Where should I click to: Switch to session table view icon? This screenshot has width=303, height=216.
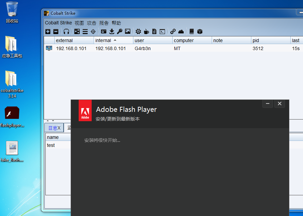[x=85, y=31]
